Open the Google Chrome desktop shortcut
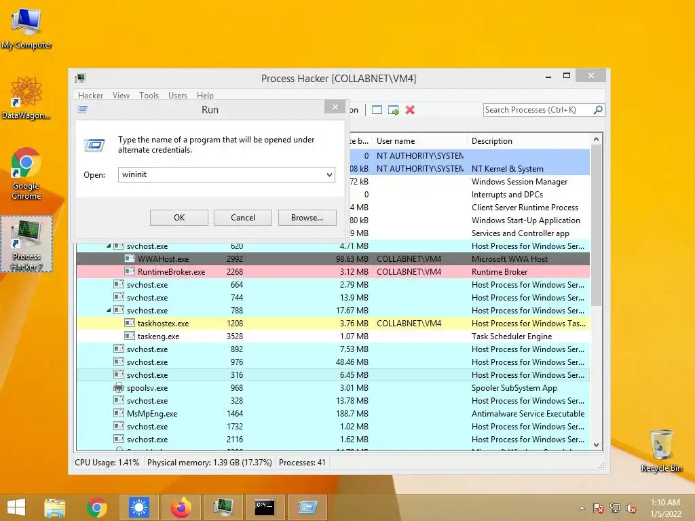 click(26, 173)
